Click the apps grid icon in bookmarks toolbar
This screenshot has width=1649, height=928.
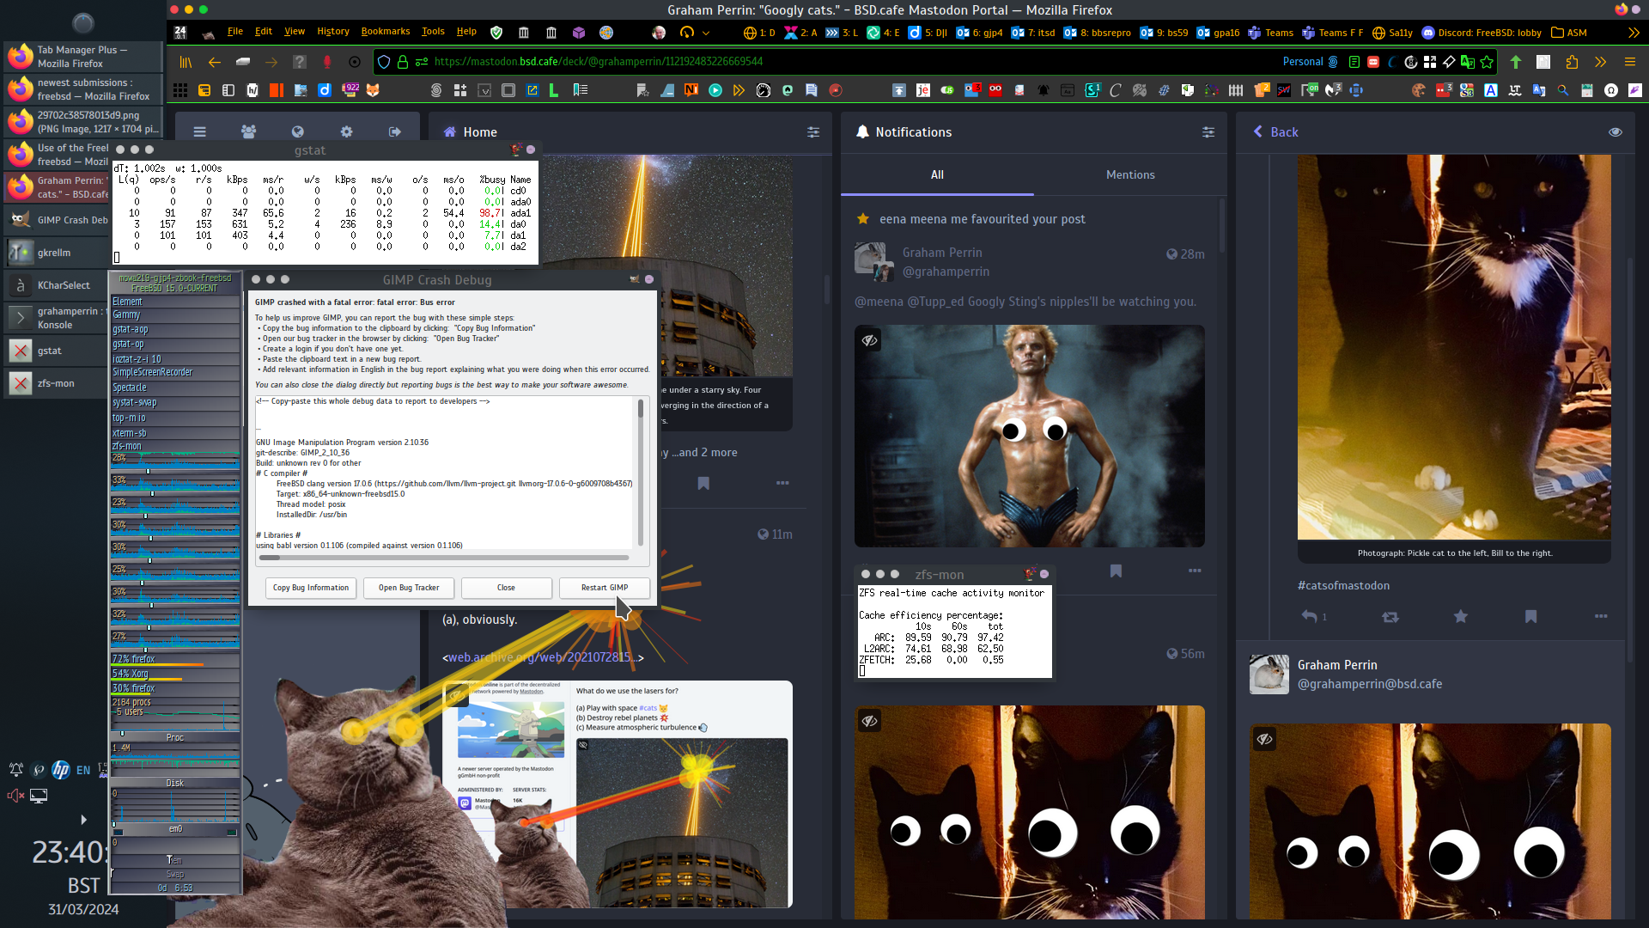click(180, 90)
